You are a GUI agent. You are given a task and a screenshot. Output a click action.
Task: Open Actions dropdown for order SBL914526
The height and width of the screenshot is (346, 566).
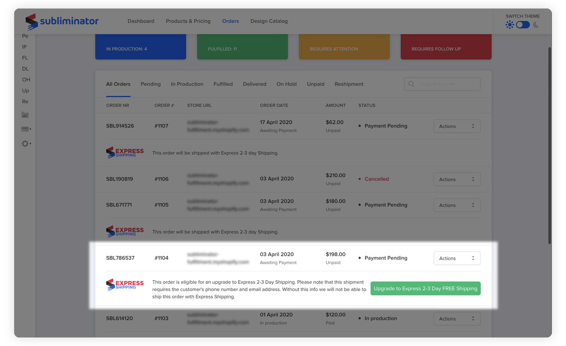click(x=457, y=126)
